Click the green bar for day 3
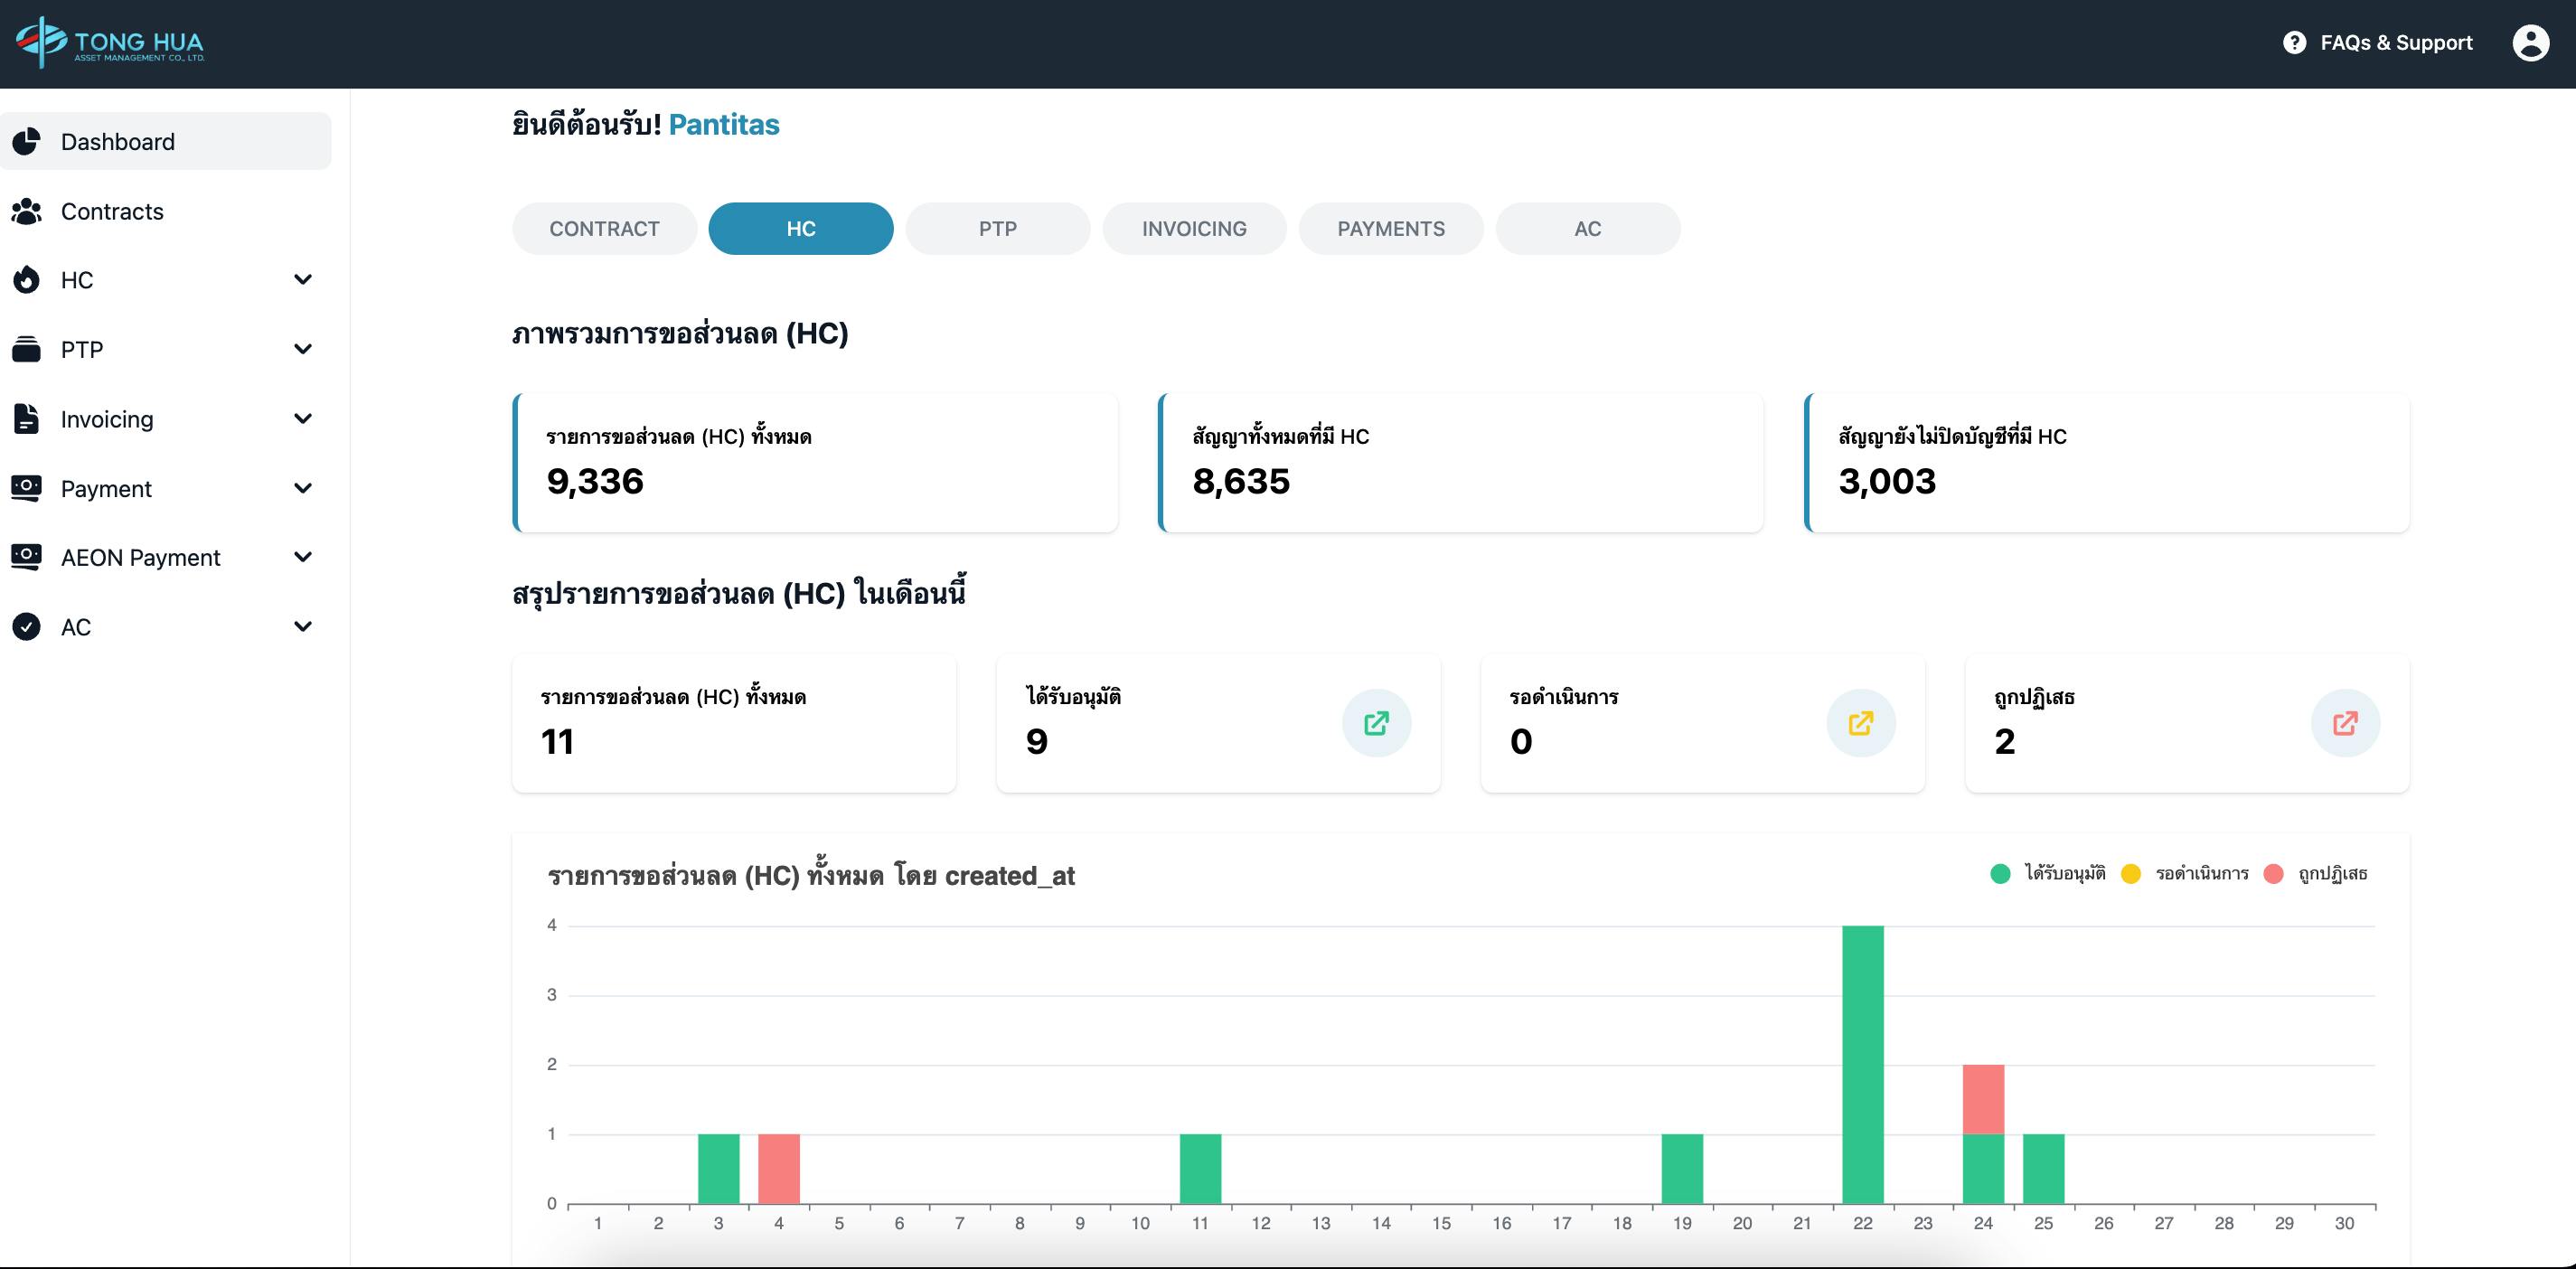Screen dimensions: 2576x1269 pos(718,1168)
